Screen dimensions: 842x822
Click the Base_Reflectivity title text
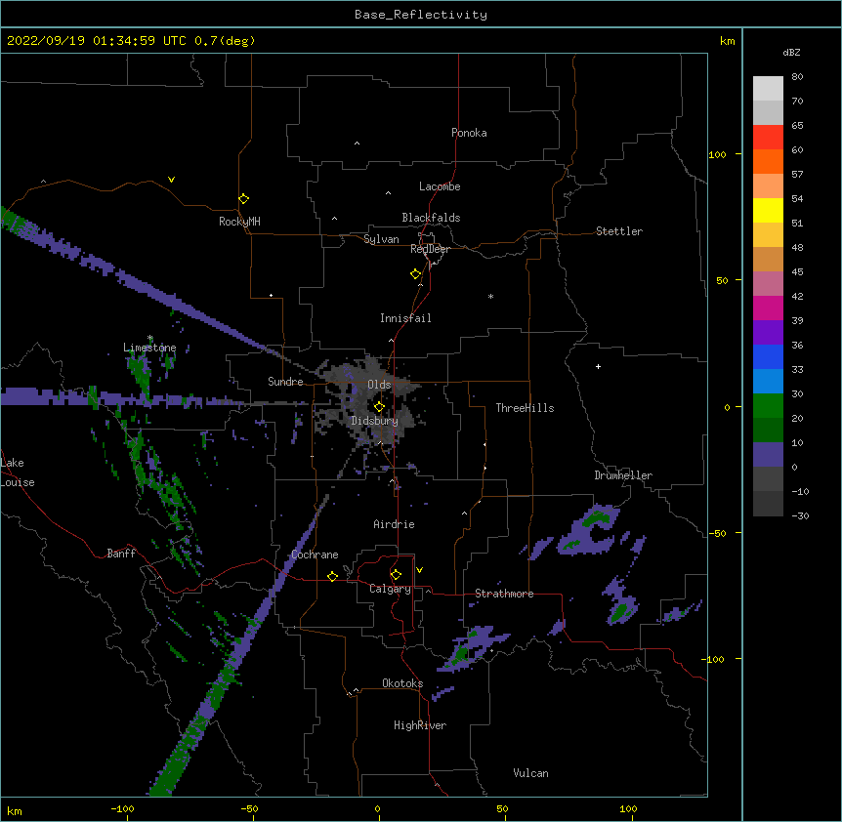point(420,15)
